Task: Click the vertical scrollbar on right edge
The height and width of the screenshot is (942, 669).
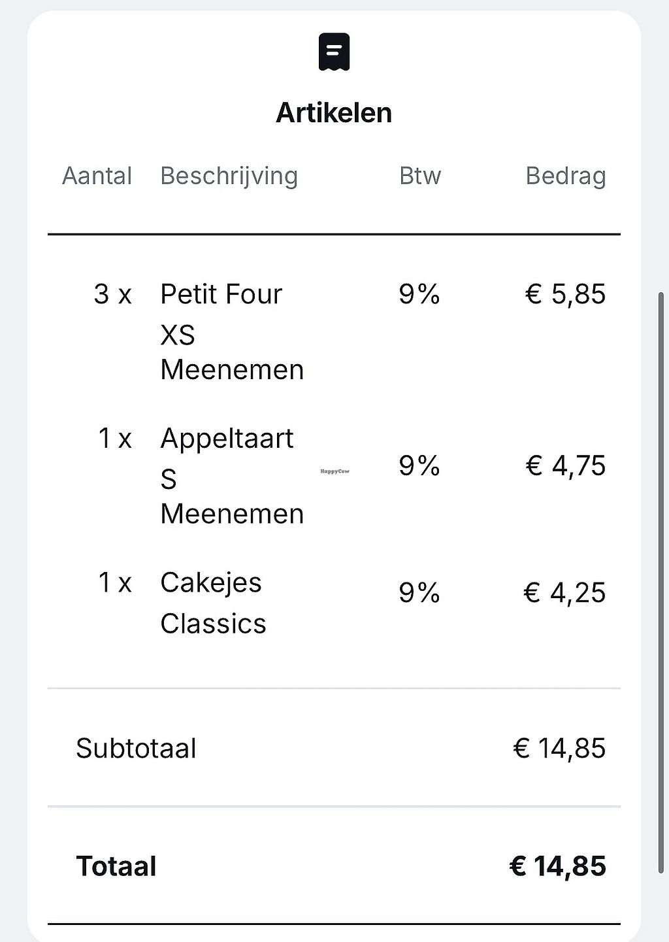Action: coord(661,582)
